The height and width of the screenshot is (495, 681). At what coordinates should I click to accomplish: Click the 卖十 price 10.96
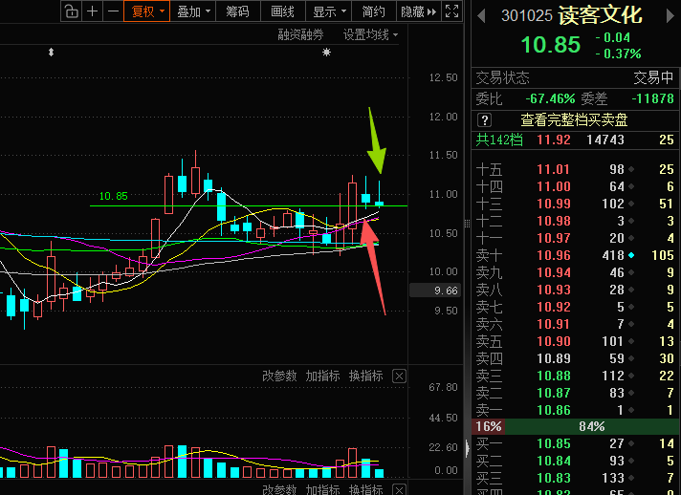(x=553, y=255)
